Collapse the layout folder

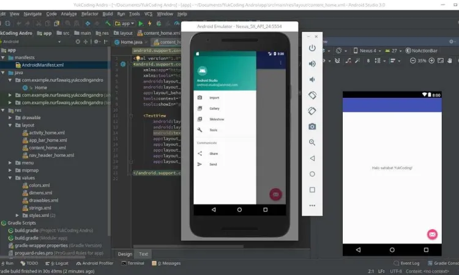pyautogui.click(x=10, y=125)
